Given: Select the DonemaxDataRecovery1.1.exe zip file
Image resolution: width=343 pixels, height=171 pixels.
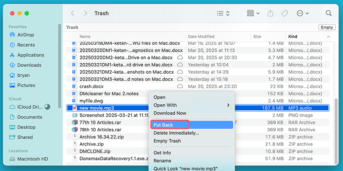Looking at the screenshot, I should tap(114, 159).
